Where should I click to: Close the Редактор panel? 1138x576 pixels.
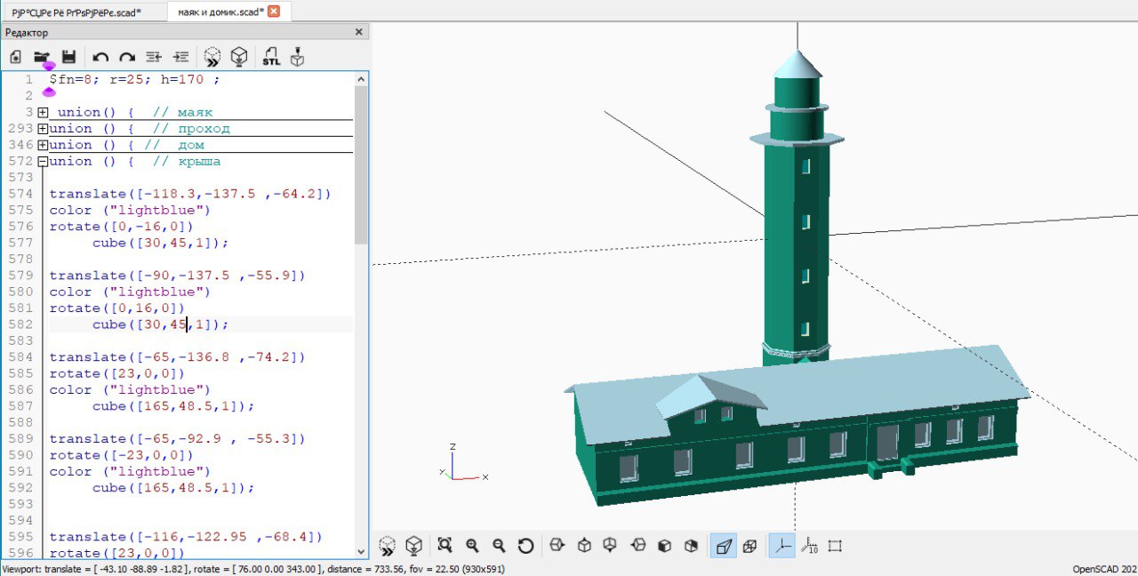359,32
